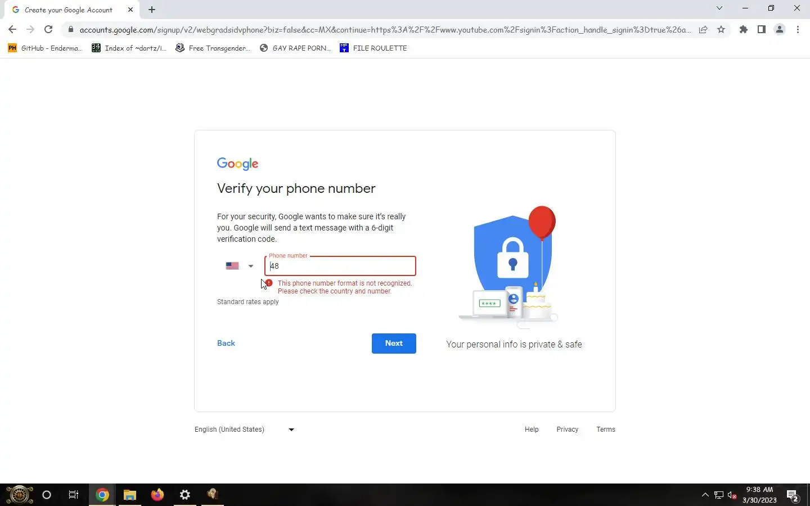Open the English (United States) language dropdown
The image size is (810, 506).
(x=245, y=430)
